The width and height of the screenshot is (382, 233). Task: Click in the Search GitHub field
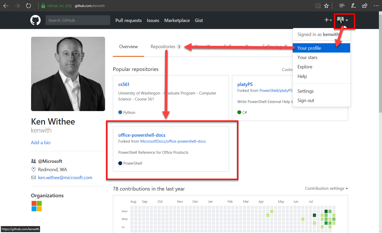coord(78,20)
